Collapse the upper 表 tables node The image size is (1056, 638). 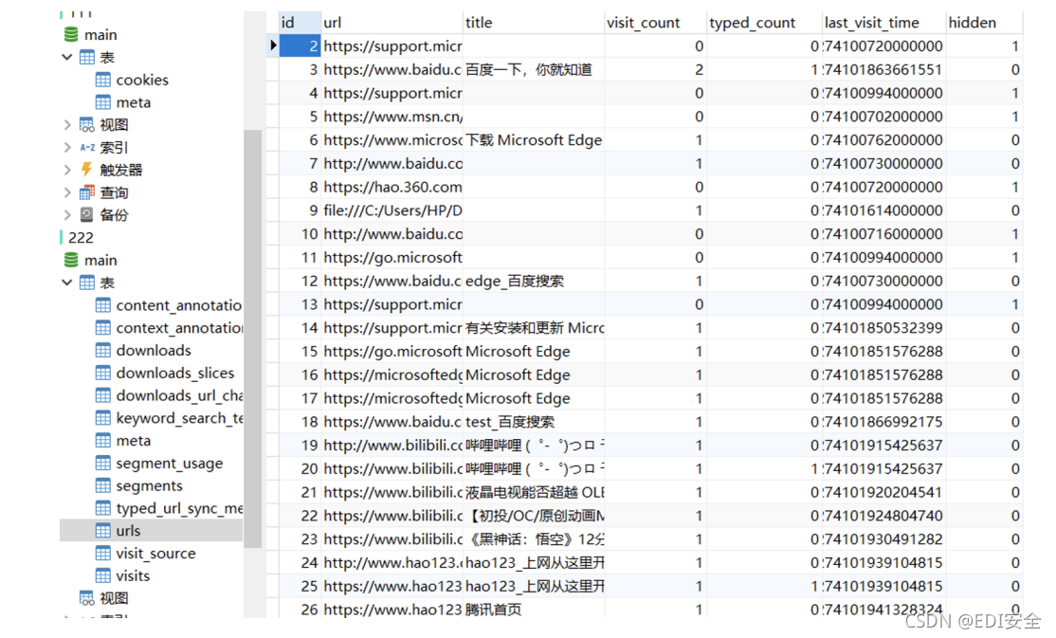click(x=66, y=57)
